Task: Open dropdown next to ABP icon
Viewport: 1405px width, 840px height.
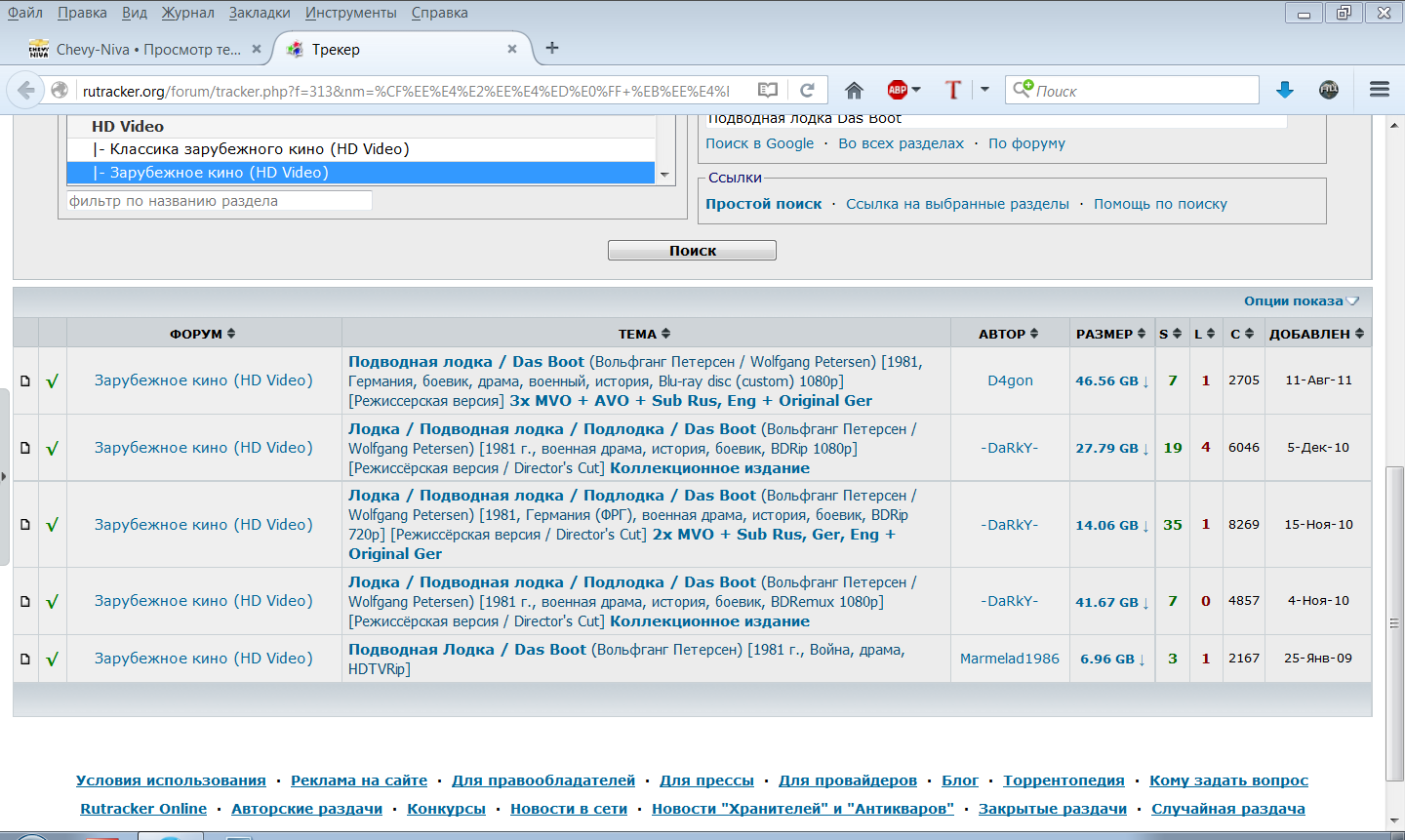Action: [x=916, y=90]
